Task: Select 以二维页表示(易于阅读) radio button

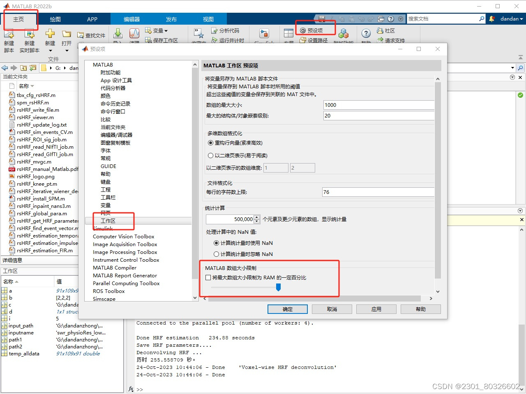Action: click(210, 155)
